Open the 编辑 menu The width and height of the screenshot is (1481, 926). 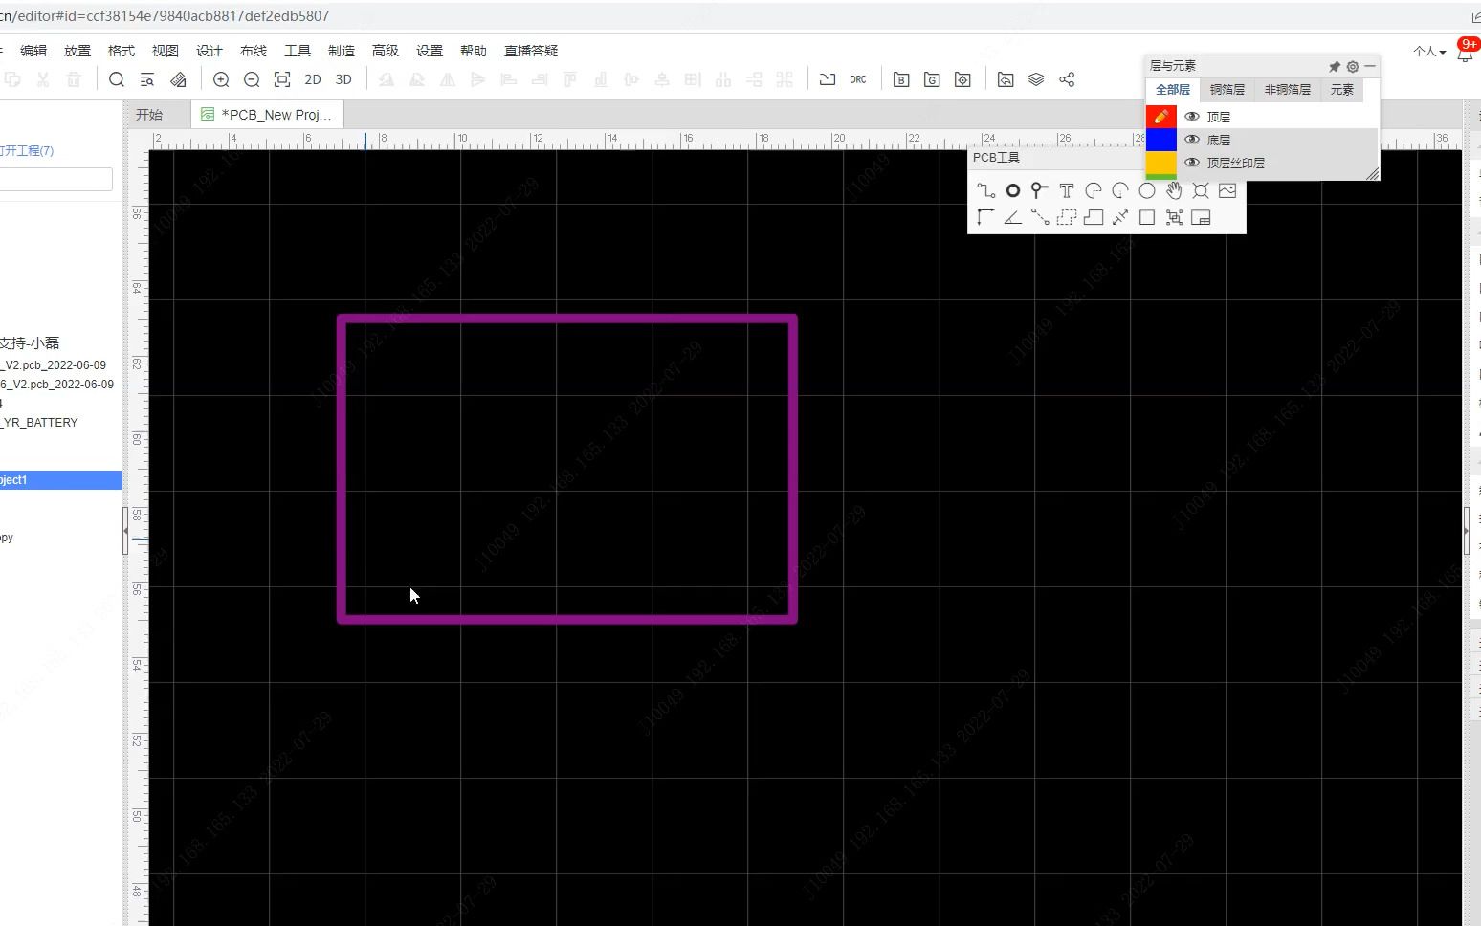click(33, 51)
